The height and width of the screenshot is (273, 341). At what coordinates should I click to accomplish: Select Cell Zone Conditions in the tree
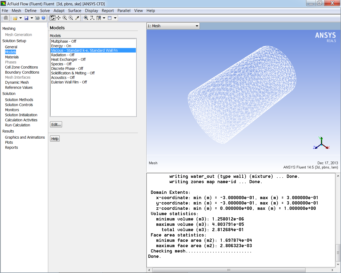(21, 67)
